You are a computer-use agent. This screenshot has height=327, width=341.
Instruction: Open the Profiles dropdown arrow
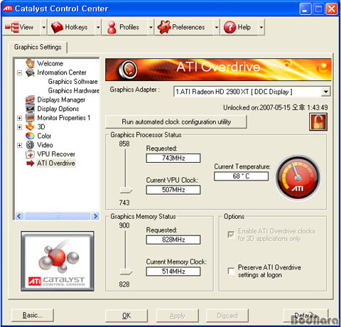151,27
